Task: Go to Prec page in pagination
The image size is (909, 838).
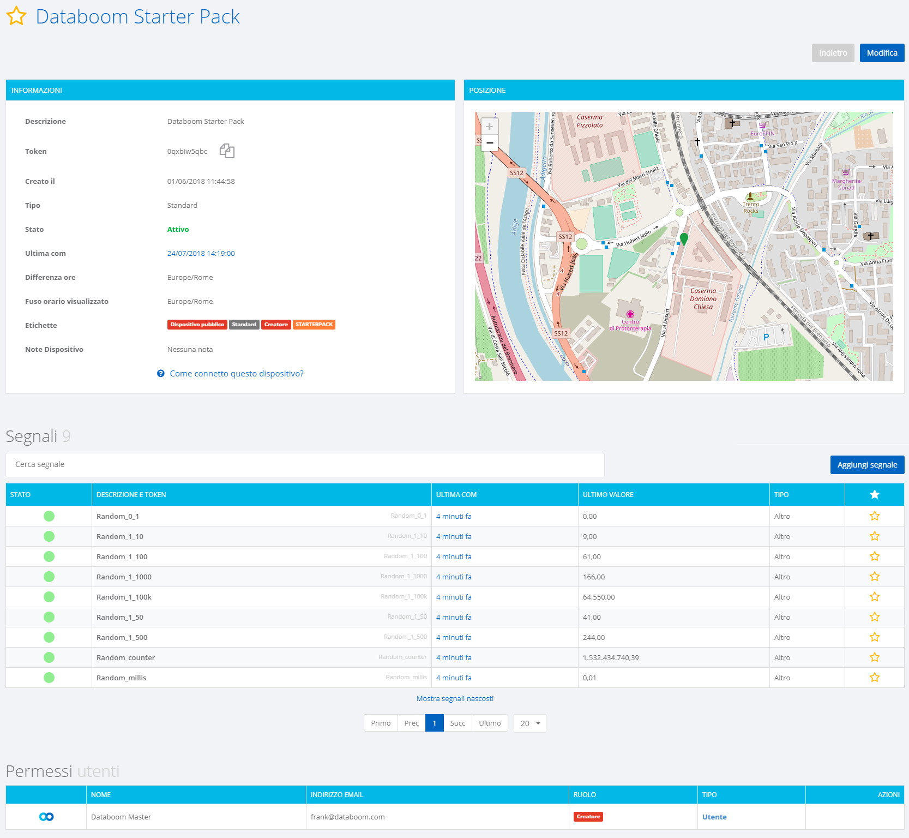Action: [412, 723]
